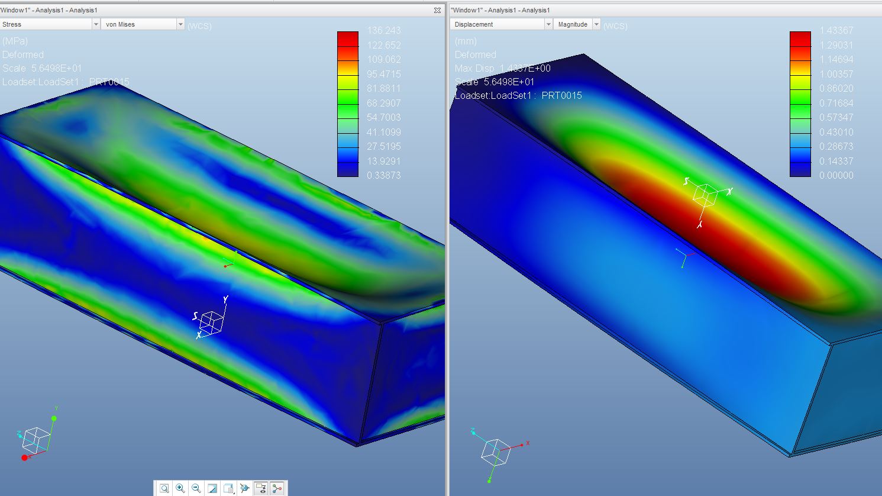Open the Magnitude component dropdown

(577, 24)
